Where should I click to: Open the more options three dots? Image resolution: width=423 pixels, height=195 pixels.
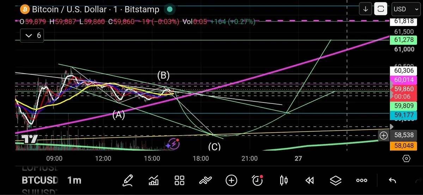tap(362, 181)
